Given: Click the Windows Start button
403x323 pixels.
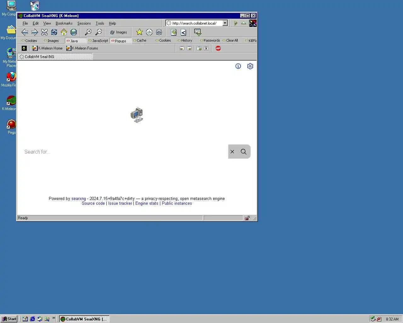Looking at the screenshot, I should [x=9, y=319].
